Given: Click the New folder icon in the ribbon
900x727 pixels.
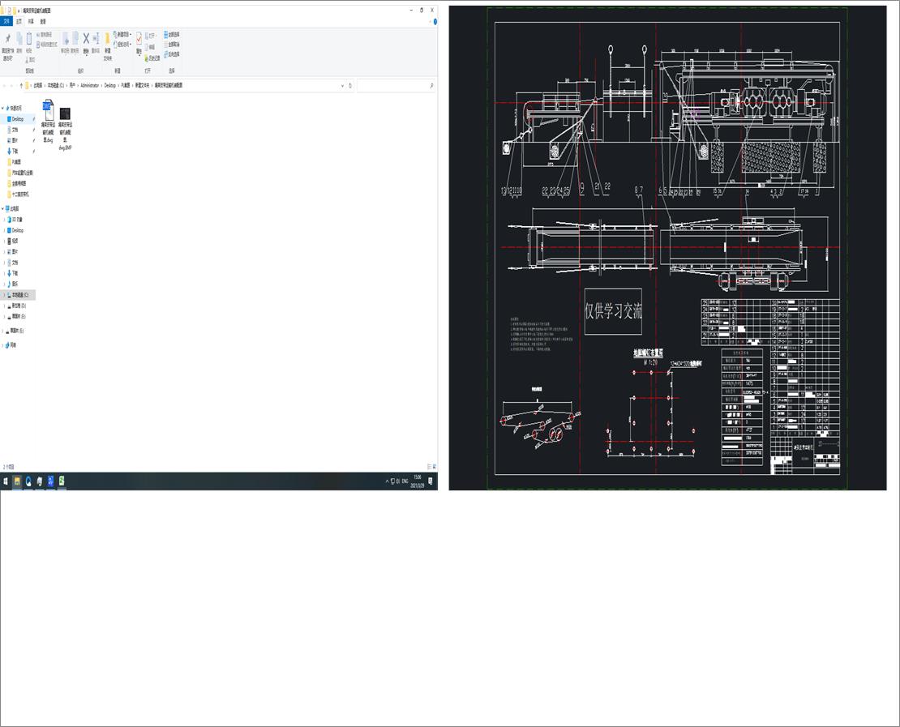Looking at the screenshot, I should tap(107, 40).
